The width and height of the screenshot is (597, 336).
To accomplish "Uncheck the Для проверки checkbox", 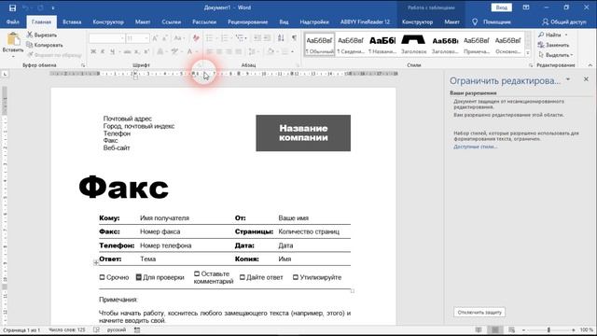I will coord(139,277).
